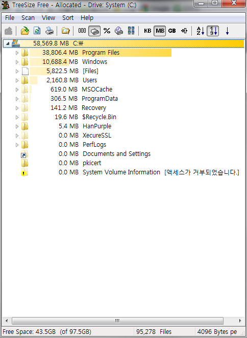This screenshot has height=338, width=247.
Task: Select the Recovery row
Action: pyautogui.click(x=123, y=108)
